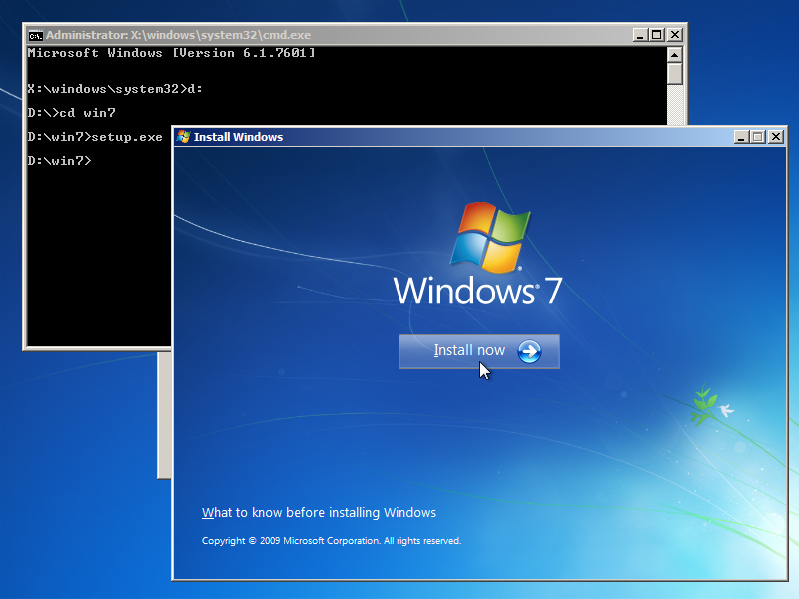This screenshot has height=599, width=799.
Task: Click the blue arrow icon beside Install now
Action: pos(529,351)
